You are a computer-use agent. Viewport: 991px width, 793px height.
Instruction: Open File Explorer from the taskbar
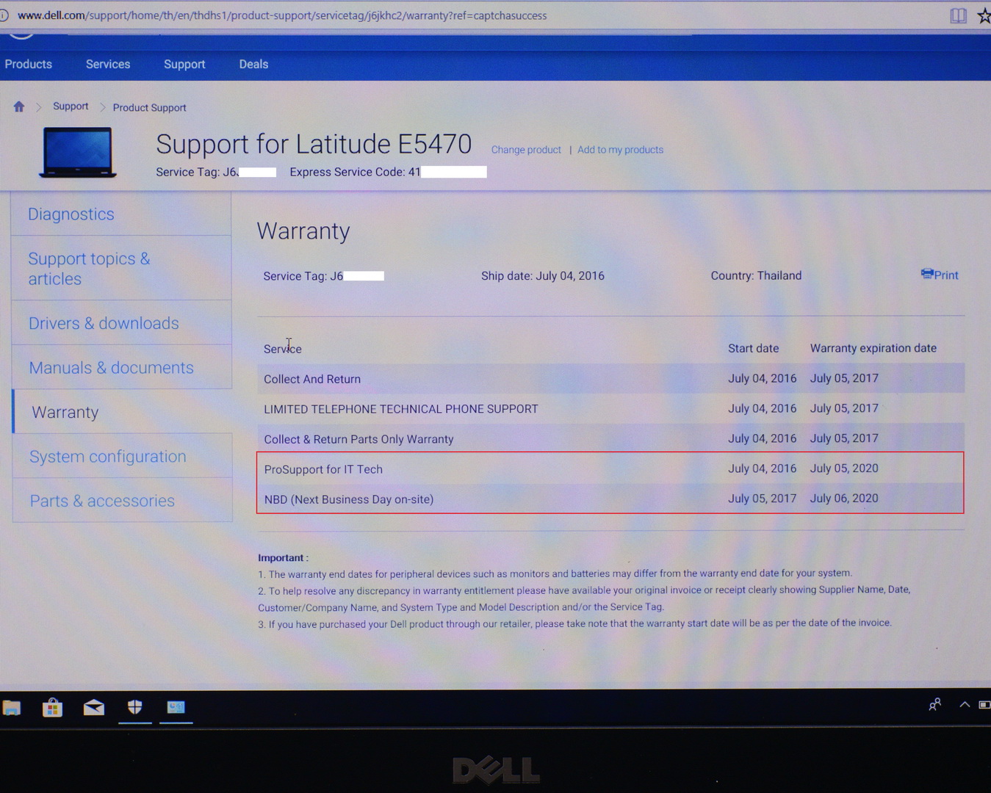click(x=11, y=708)
